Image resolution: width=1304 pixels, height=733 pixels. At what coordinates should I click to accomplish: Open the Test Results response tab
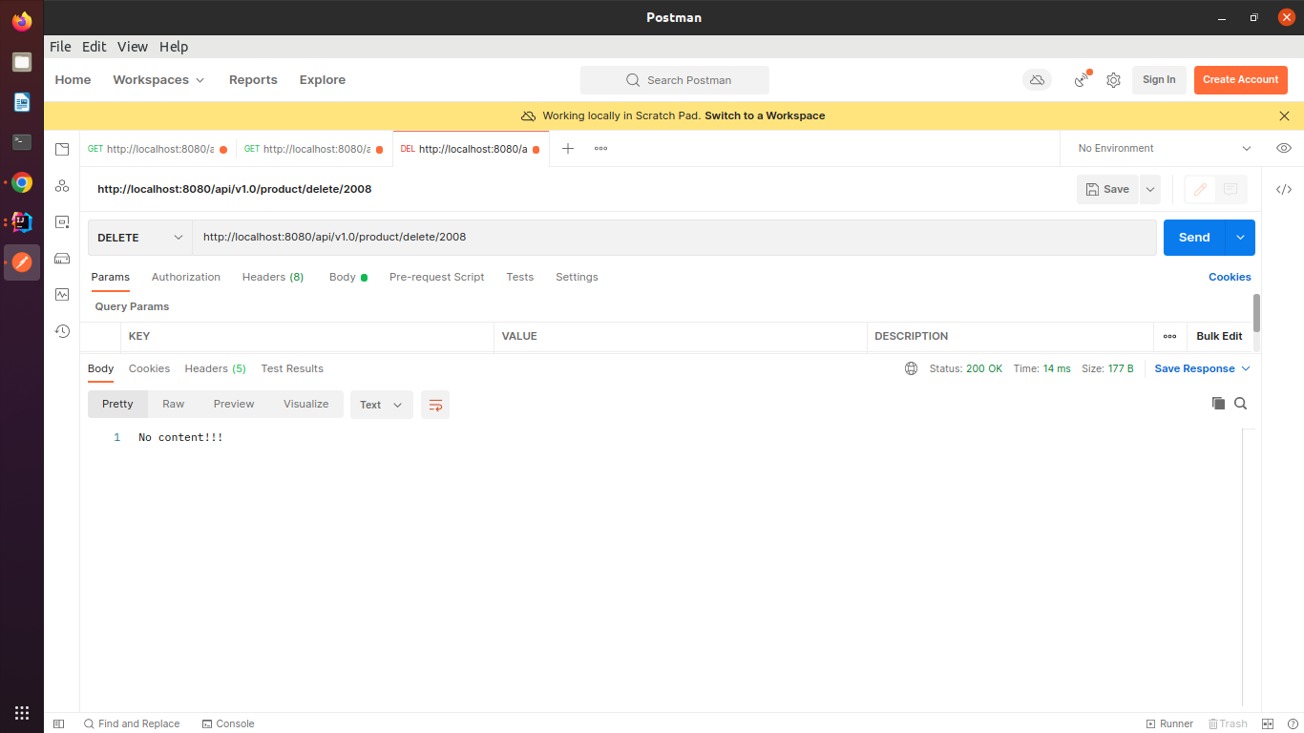coord(292,368)
